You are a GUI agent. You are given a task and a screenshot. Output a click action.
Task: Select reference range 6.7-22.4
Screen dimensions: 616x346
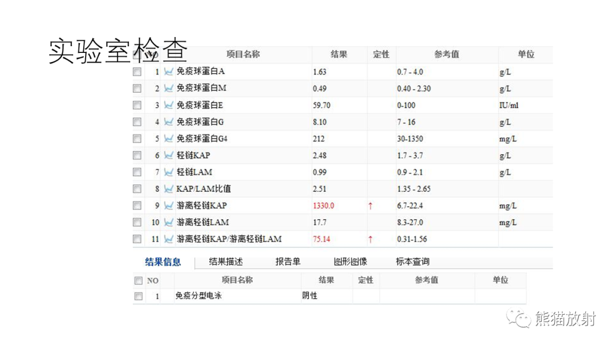pyautogui.click(x=410, y=205)
